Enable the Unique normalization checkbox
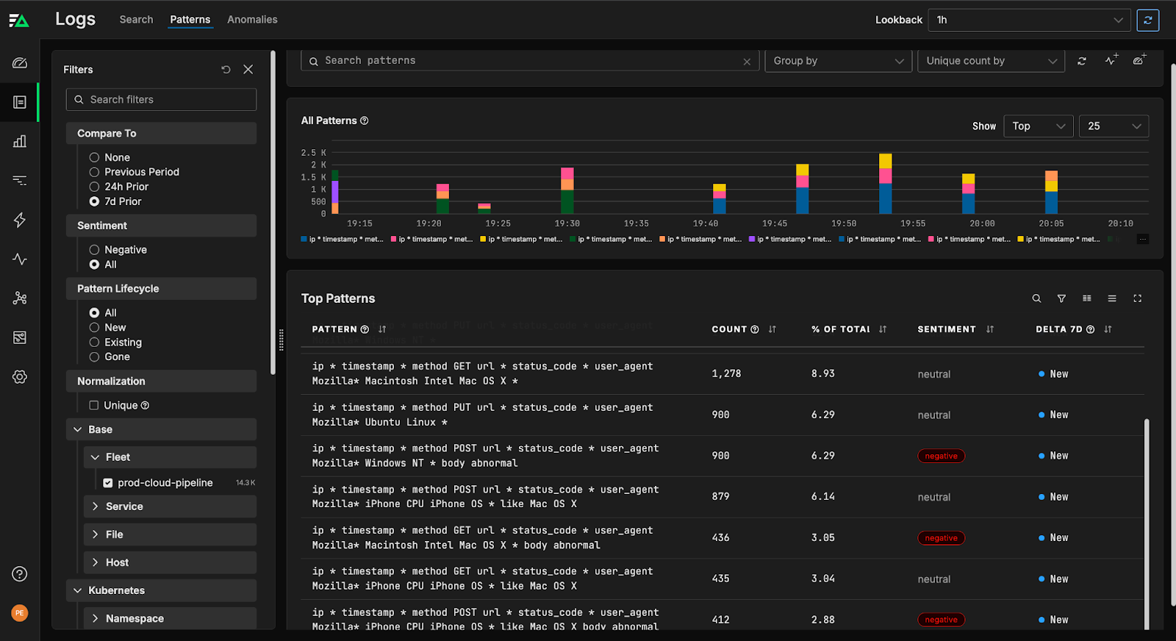1176x641 pixels. pos(94,405)
